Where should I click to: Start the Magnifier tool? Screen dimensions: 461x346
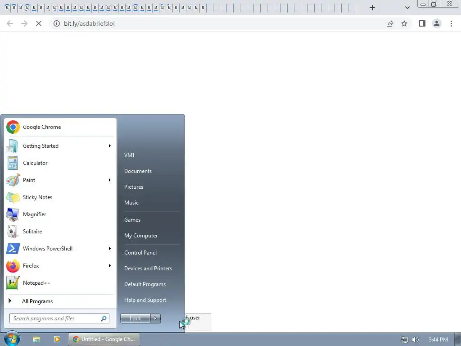60,214
